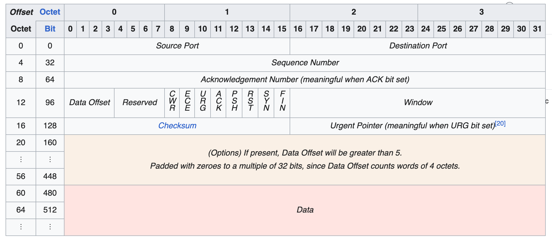This screenshot has width=552, height=241.
Task: Click the Acknowledgement Number field
Action: [305, 80]
